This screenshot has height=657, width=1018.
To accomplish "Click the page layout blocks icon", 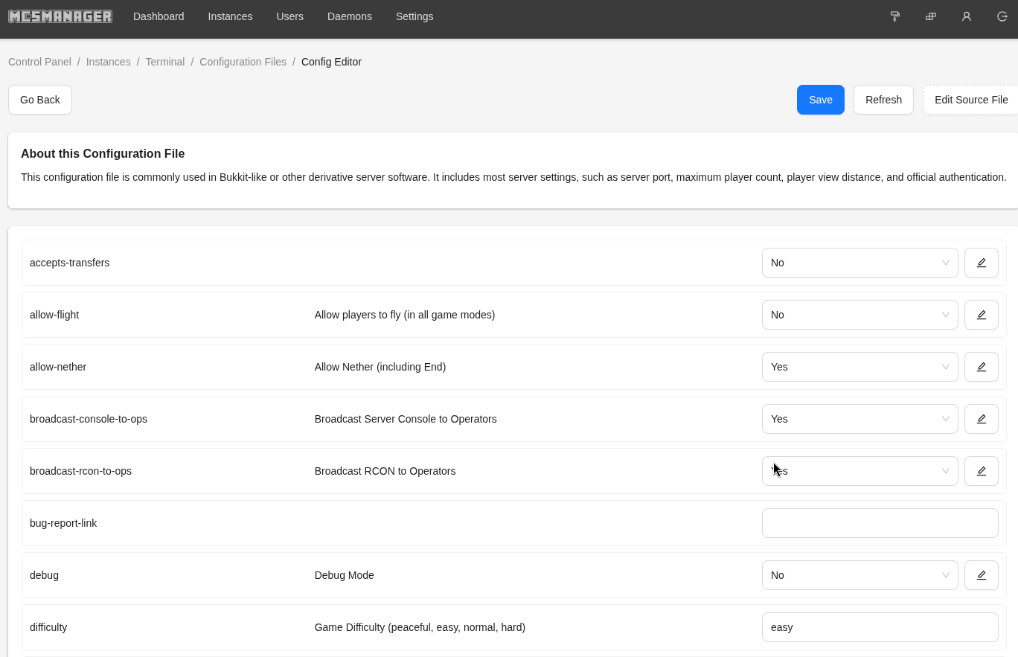I will (x=931, y=16).
